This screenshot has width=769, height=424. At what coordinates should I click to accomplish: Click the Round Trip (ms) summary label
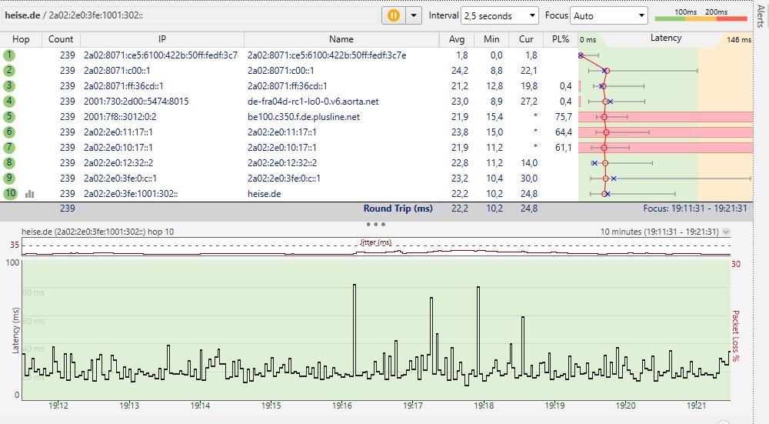click(398, 208)
